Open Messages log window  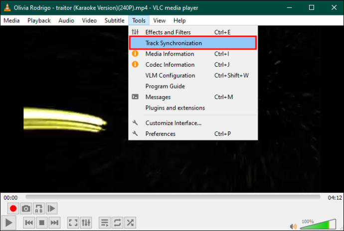click(193, 97)
